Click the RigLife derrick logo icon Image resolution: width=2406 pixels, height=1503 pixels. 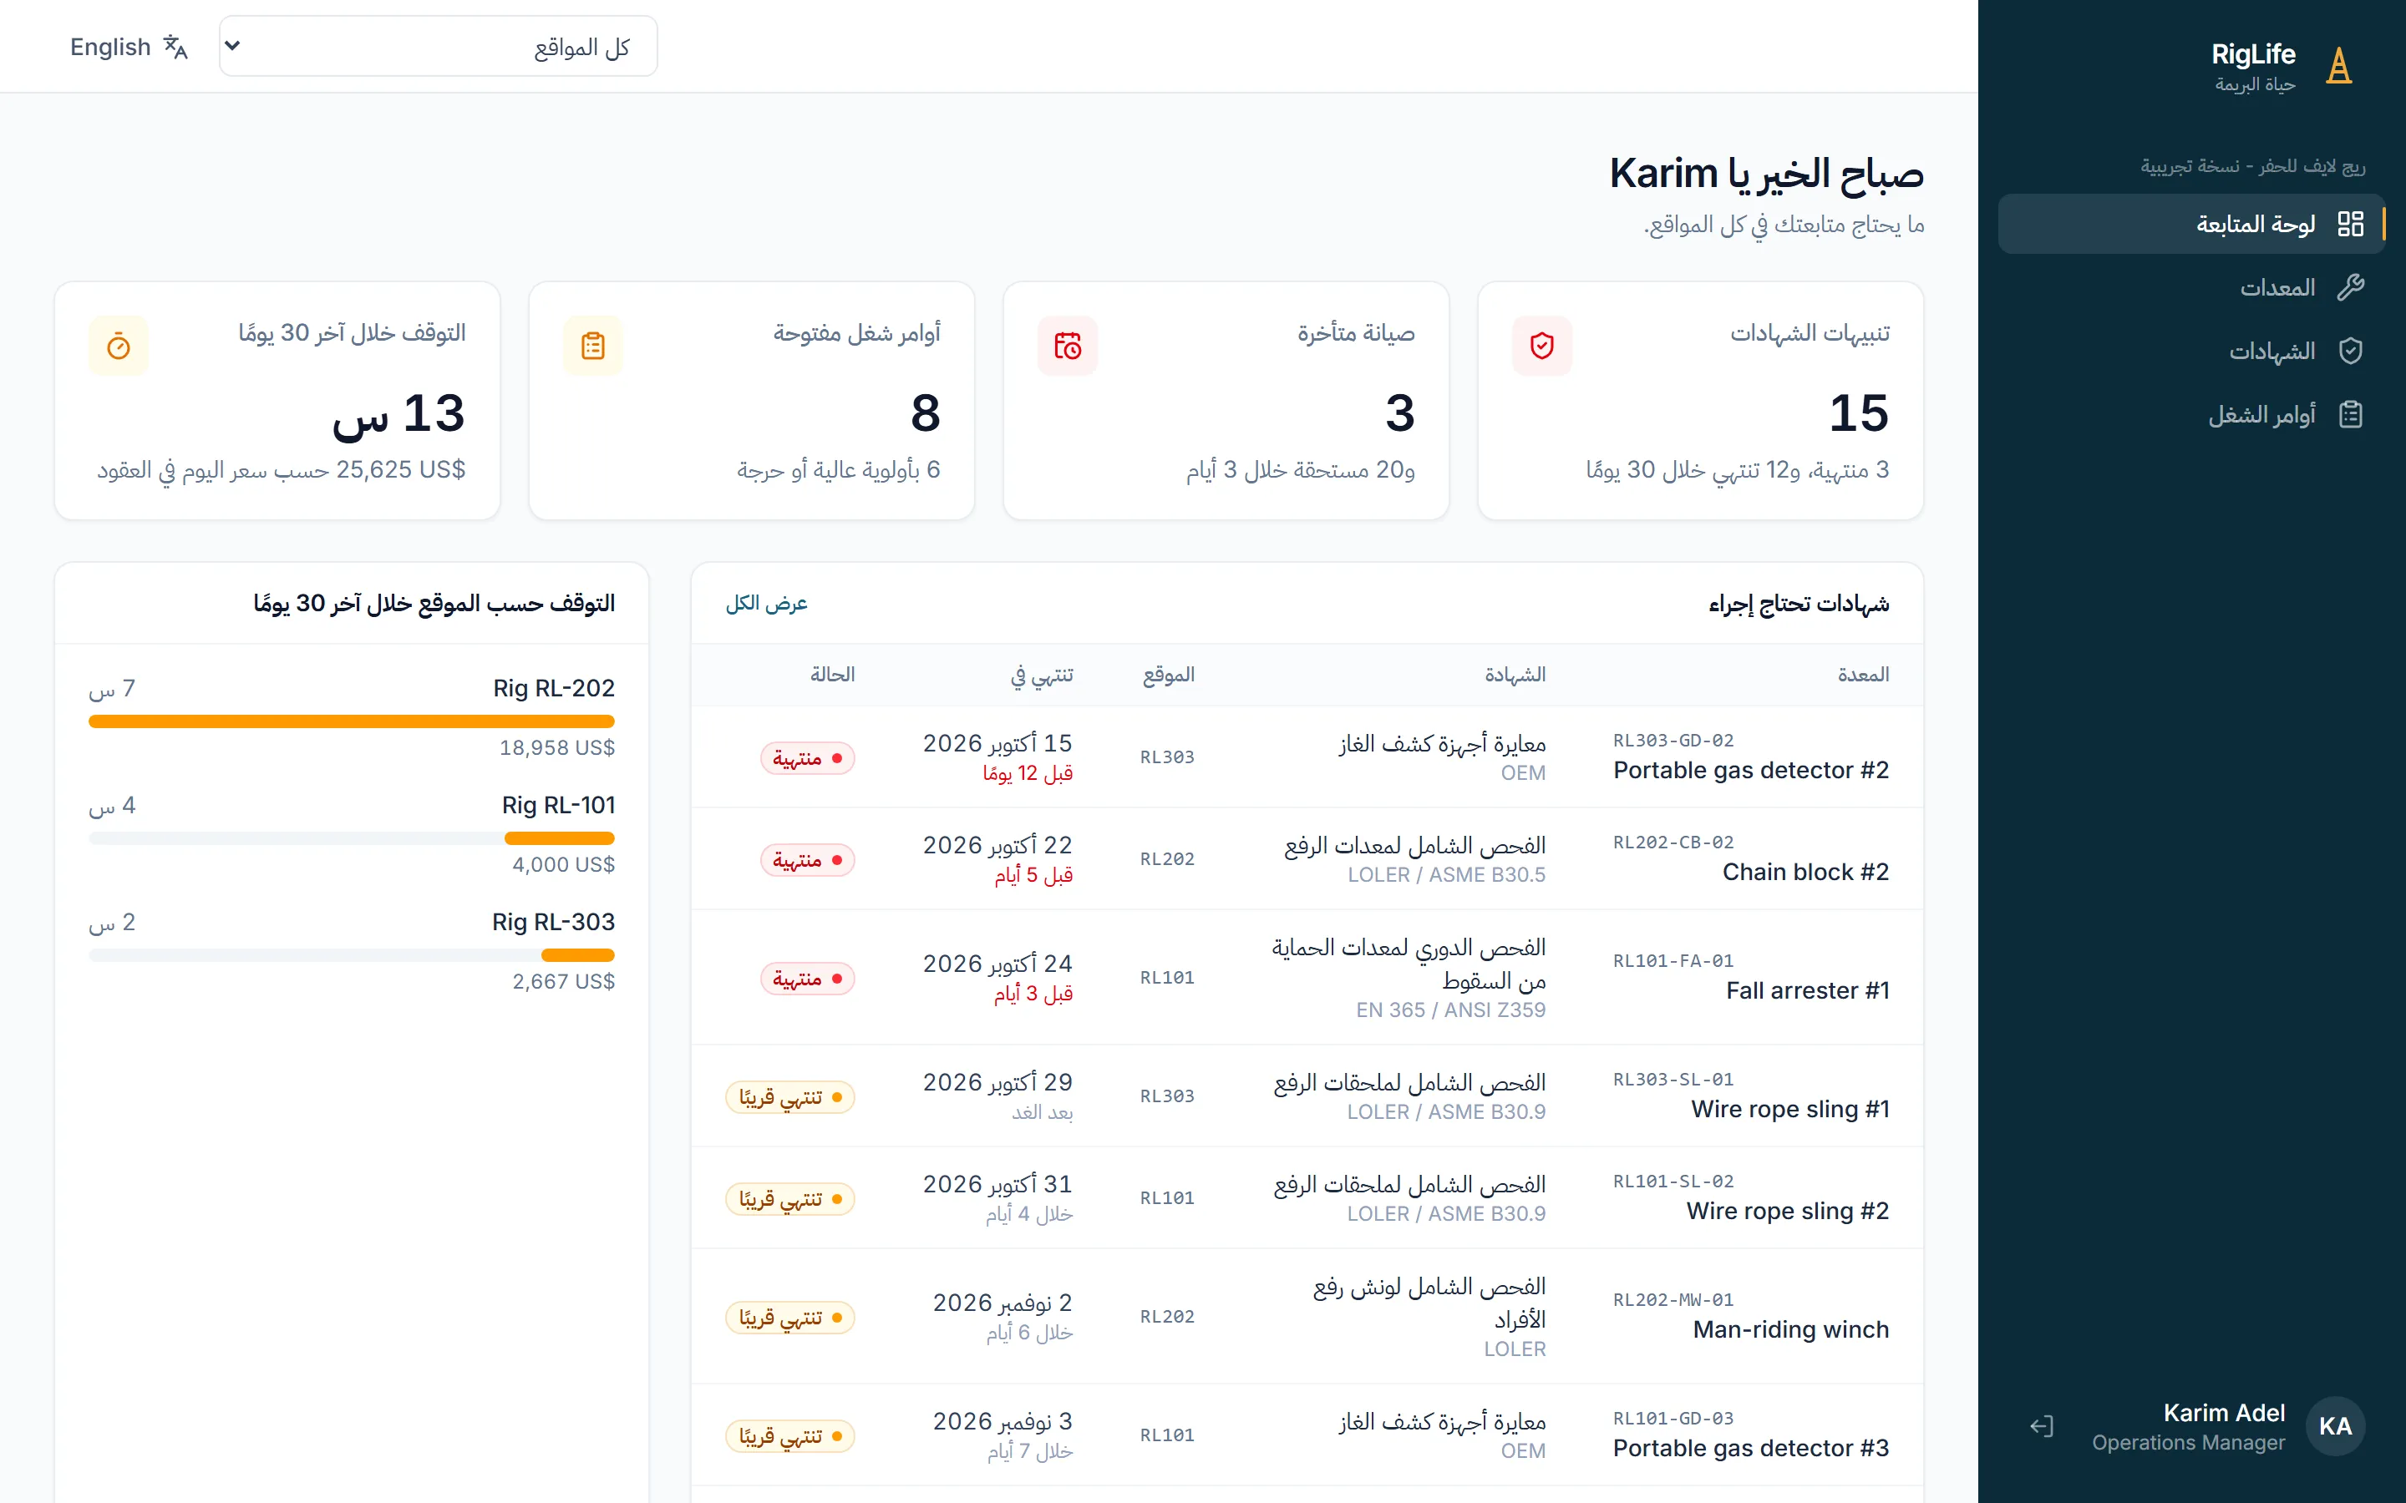pyautogui.click(x=2338, y=67)
